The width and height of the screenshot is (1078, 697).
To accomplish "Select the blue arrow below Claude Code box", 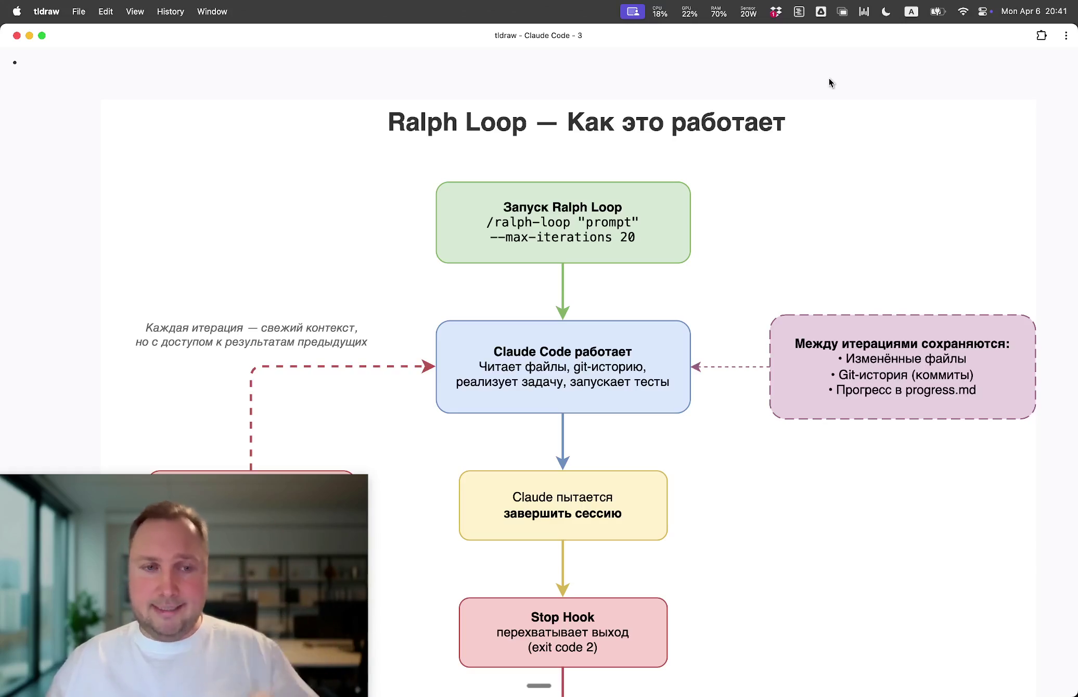I will 563,442.
